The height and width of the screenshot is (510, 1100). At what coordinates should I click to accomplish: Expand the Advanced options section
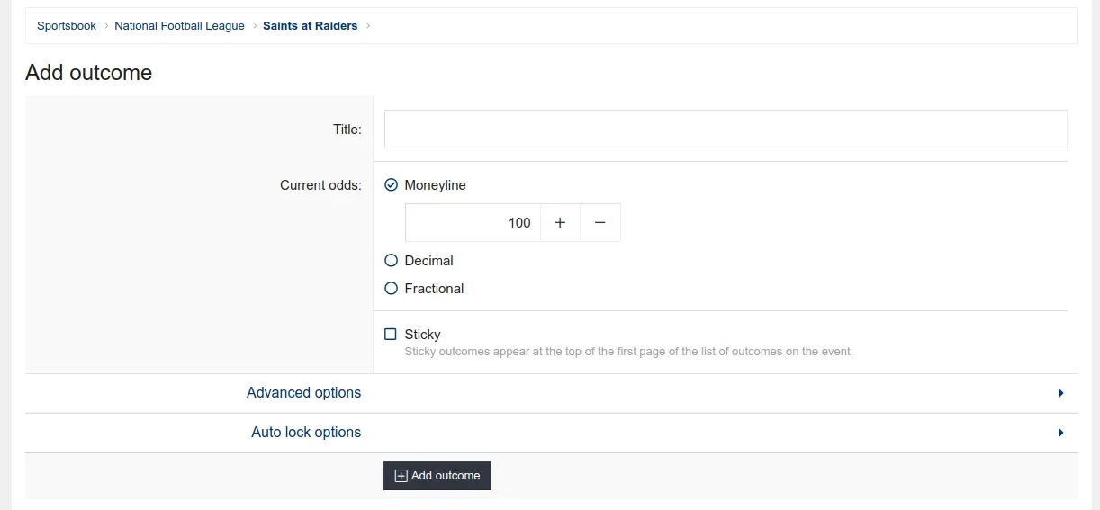coord(304,393)
